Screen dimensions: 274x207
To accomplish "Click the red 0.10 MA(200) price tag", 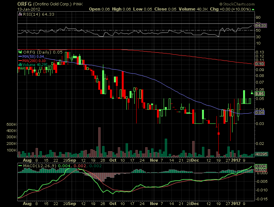I will coord(260,64).
